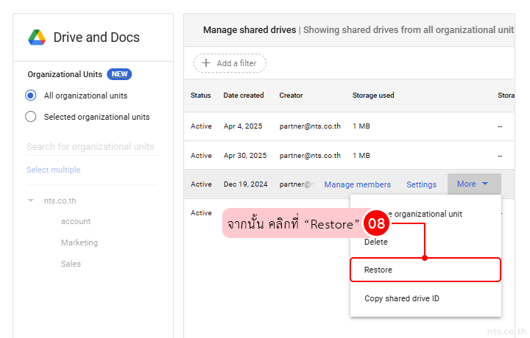Choose Delete from the More menu

[376, 242]
